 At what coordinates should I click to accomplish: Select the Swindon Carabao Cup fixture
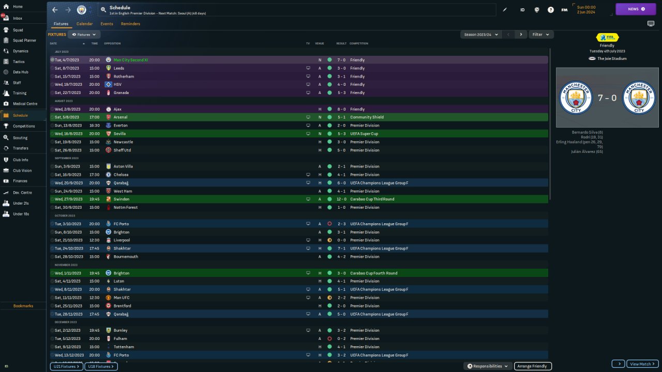[x=298, y=199]
